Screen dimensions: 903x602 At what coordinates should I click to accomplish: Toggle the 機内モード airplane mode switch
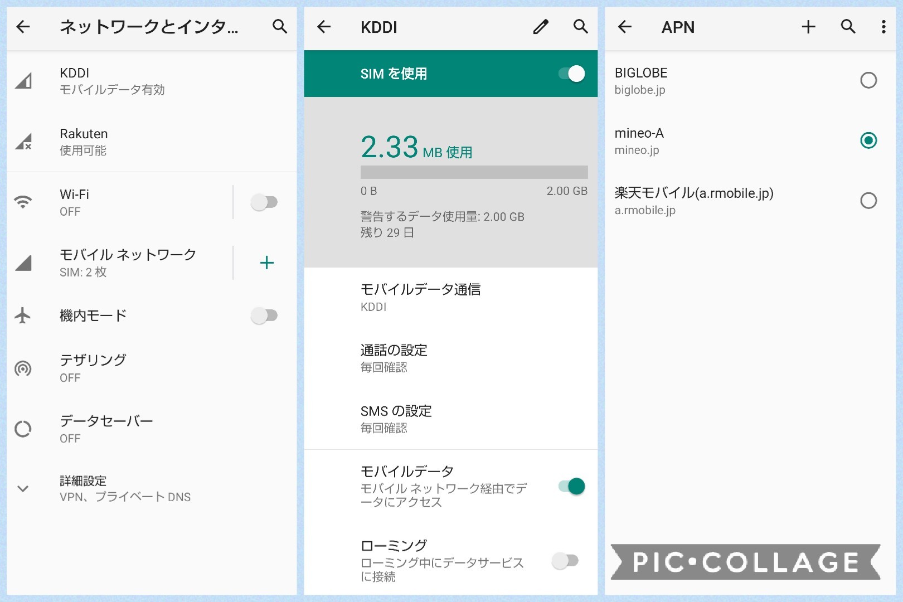coord(264,315)
